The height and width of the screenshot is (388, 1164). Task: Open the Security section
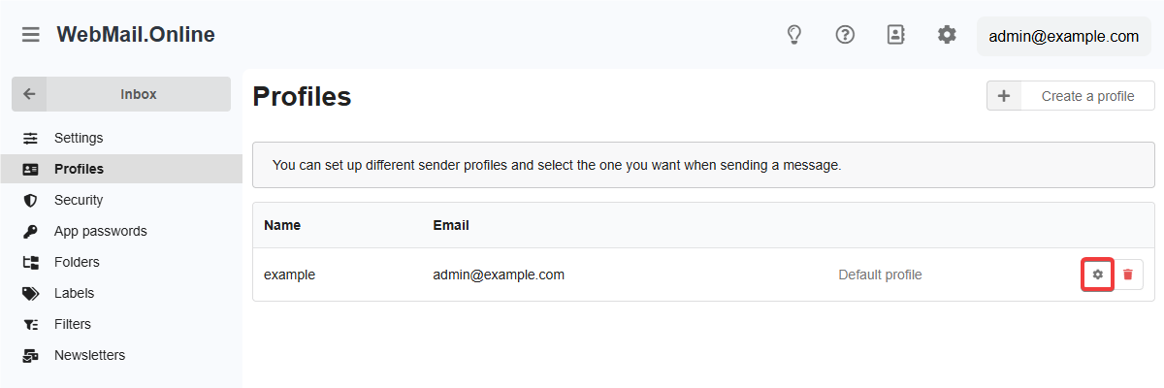(79, 200)
